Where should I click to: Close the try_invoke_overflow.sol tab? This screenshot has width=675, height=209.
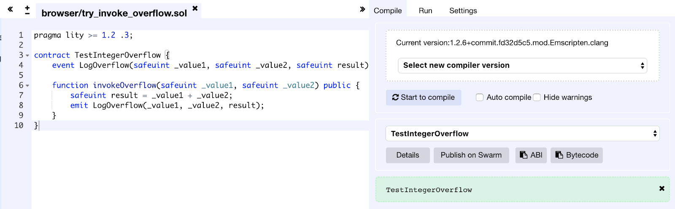coord(195,8)
